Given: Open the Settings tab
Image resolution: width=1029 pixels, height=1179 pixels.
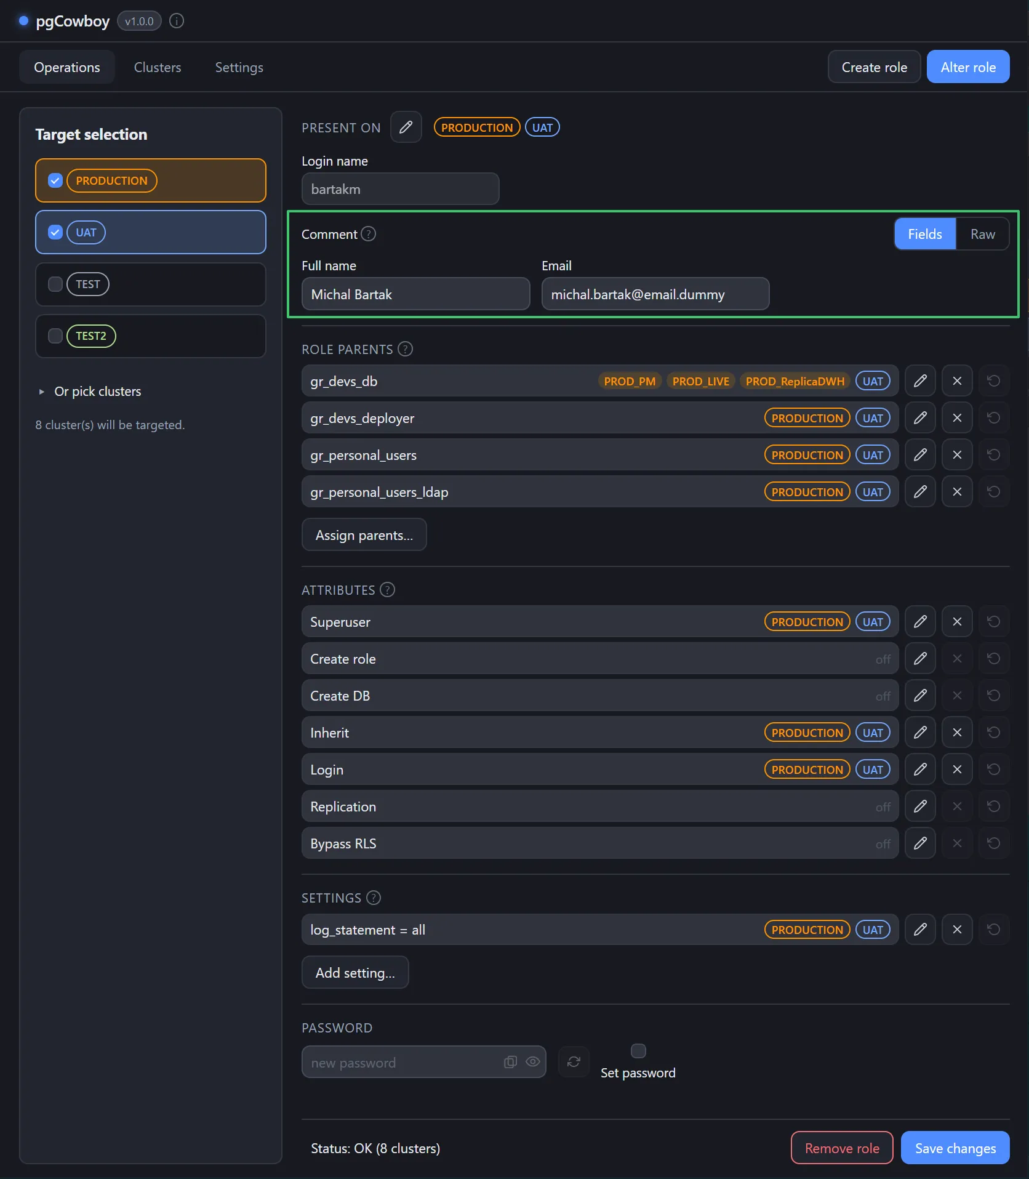Looking at the screenshot, I should (239, 67).
